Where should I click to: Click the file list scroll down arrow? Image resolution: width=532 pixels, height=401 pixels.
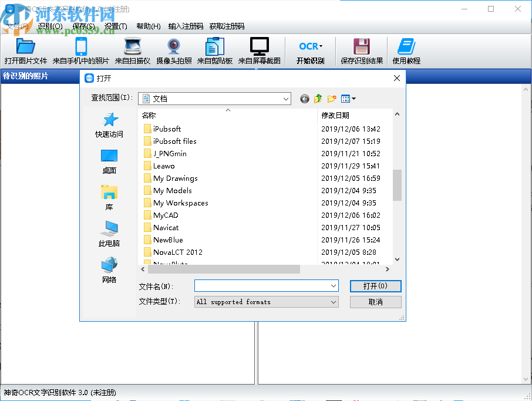[x=397, y=260]
